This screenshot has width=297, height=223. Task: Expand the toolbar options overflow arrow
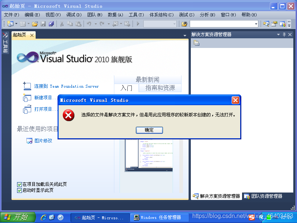[289, 24]
